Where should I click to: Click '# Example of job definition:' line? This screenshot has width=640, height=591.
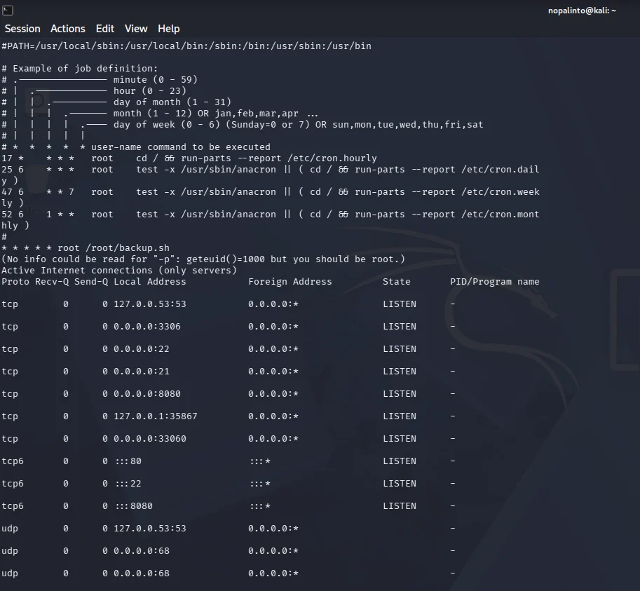[80, 68]
